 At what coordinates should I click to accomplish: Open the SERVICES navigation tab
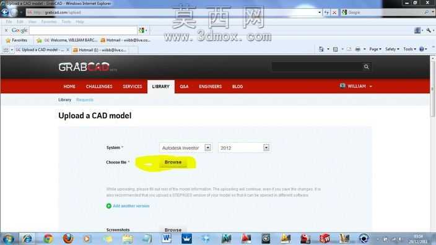[133, 87]
